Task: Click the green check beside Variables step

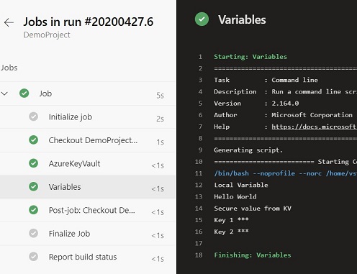Action: click(33, 186)
